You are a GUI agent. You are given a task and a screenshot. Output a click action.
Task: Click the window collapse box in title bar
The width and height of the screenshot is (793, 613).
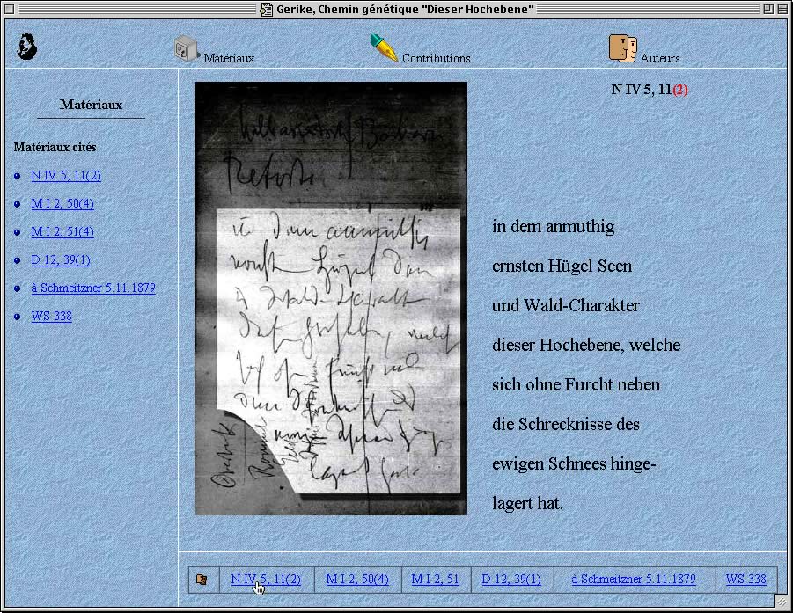[x=782, y=9]
